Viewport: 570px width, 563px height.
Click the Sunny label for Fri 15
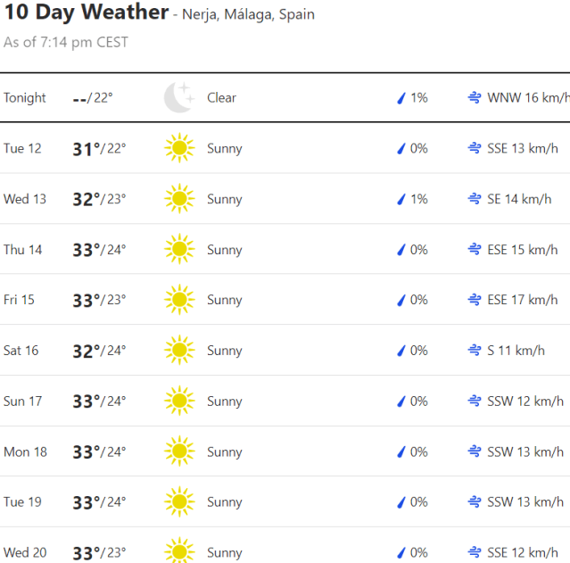[224, 300]
